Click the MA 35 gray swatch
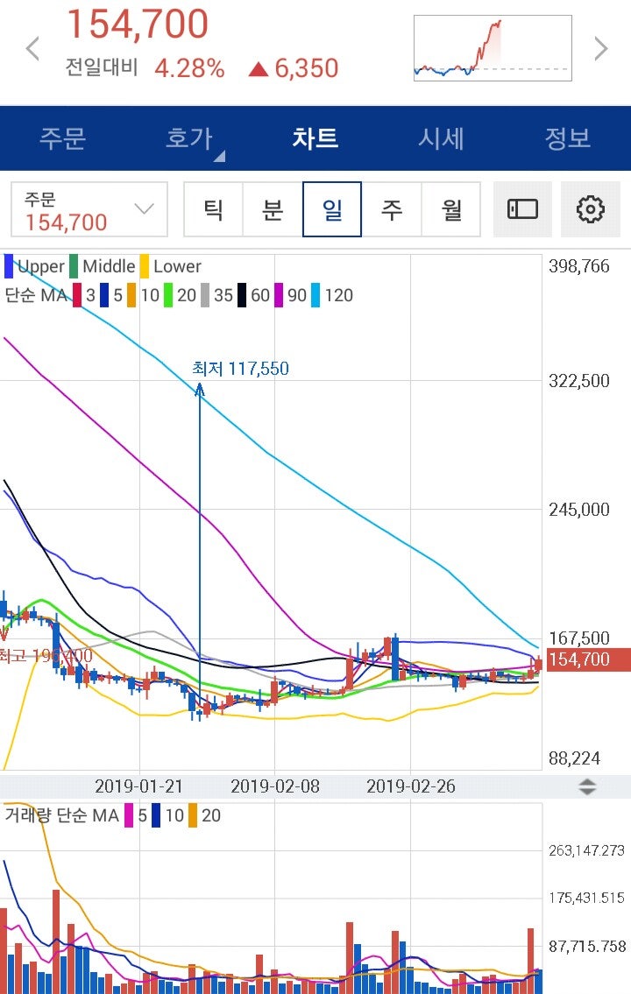 pos(205,295)
